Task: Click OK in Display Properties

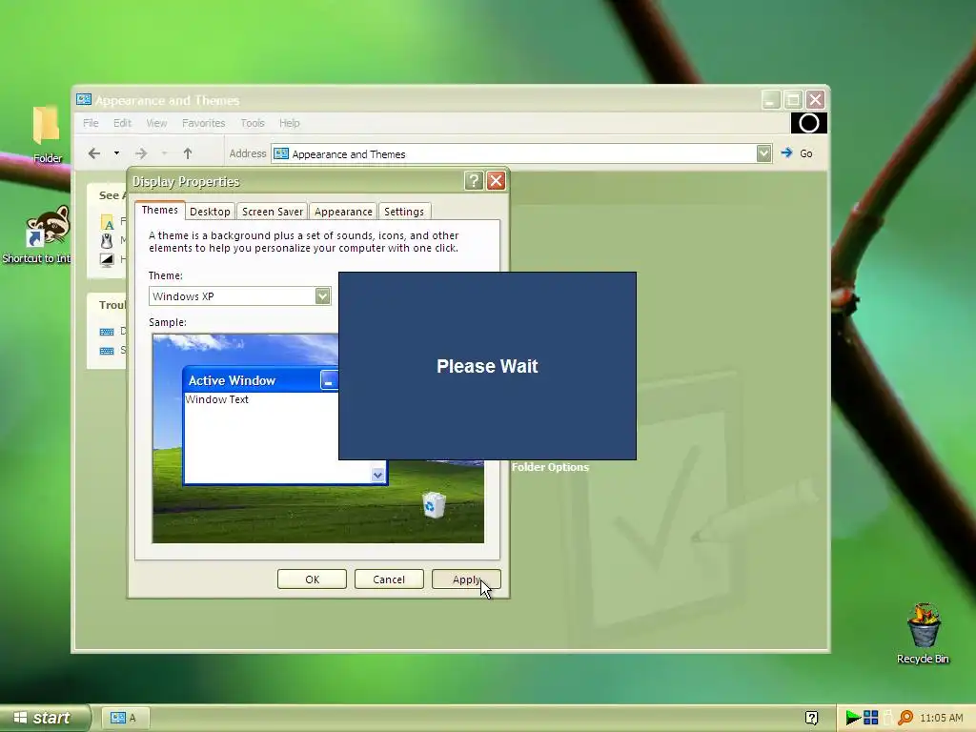Action: point(312,579)
